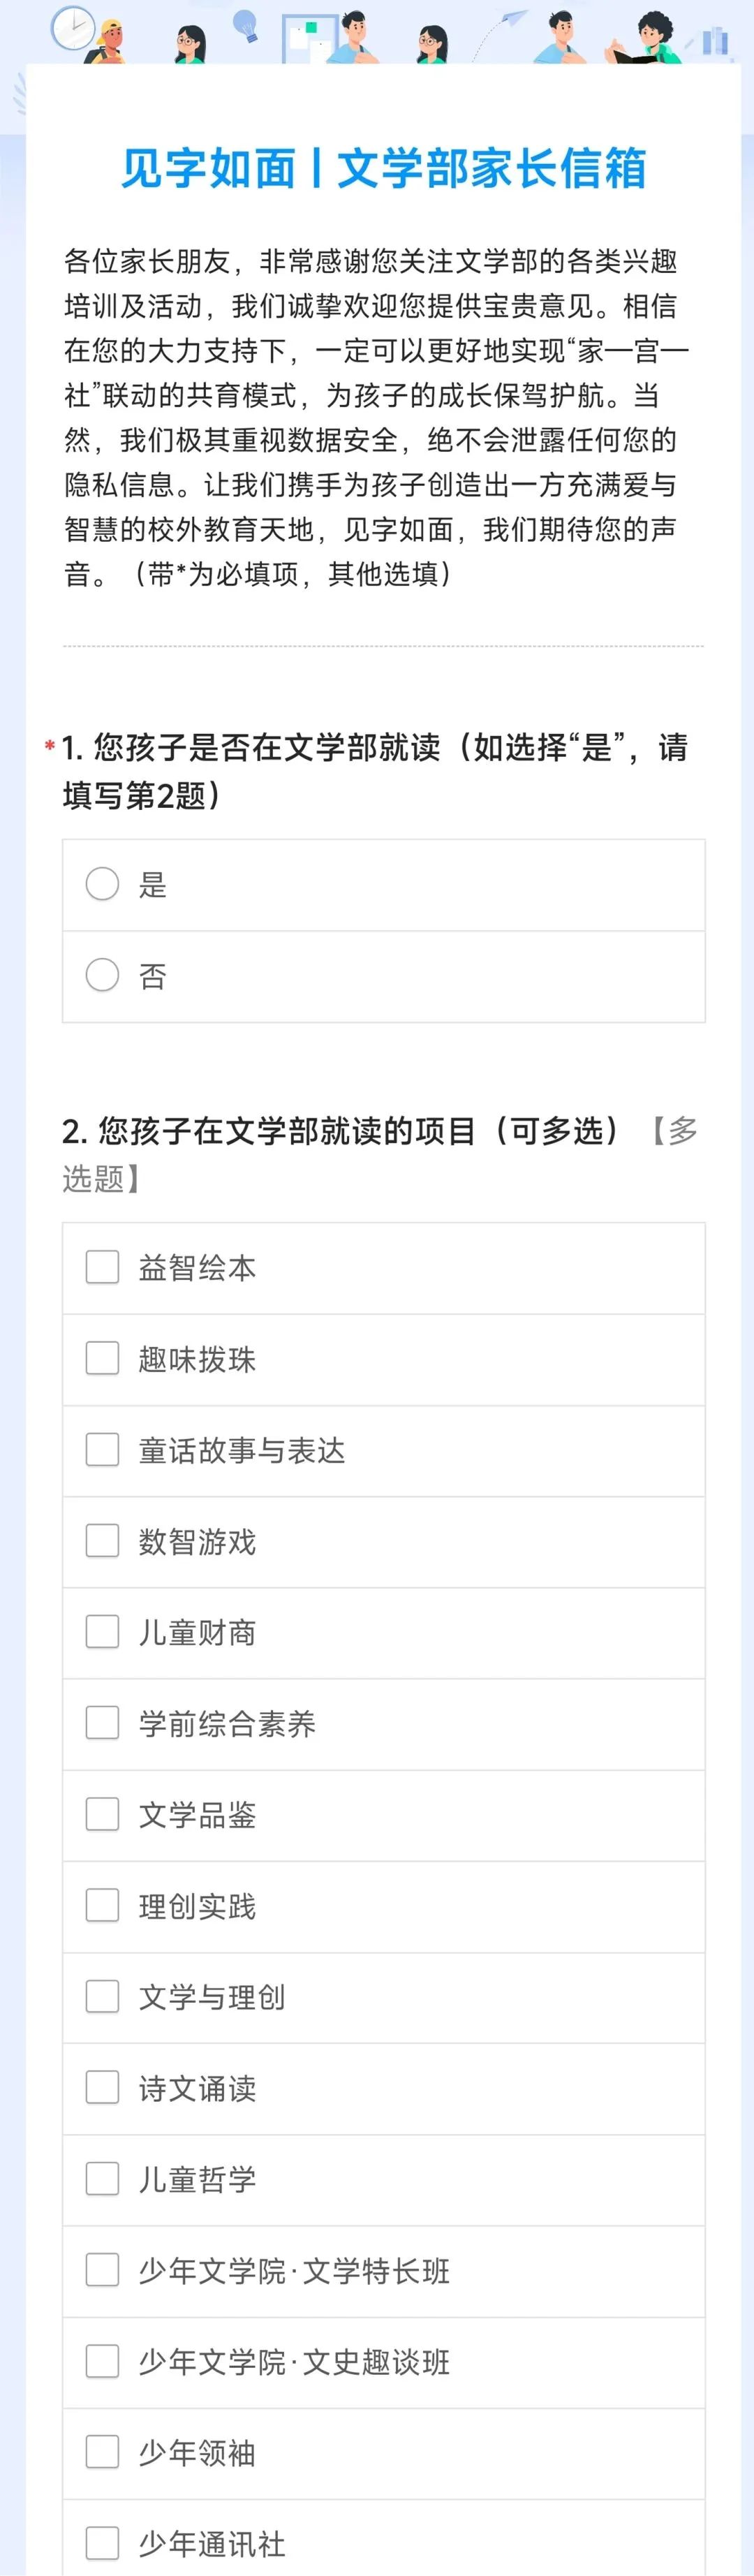Tick the 儿童哲学 checkbox
The image size is (754, 2576).
pyautogui.click(x=102, y=2178)
